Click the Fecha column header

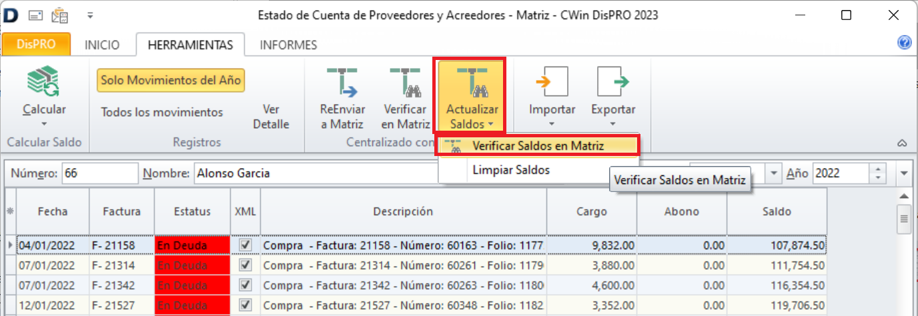pos(52,211)
